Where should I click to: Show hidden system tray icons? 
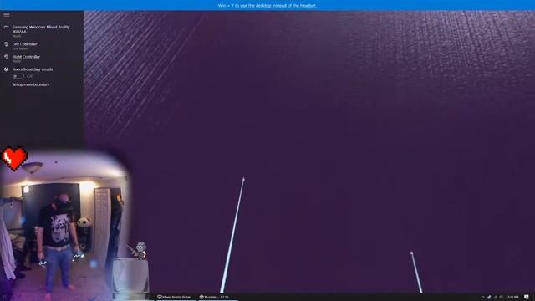click(x=482, y=298)
